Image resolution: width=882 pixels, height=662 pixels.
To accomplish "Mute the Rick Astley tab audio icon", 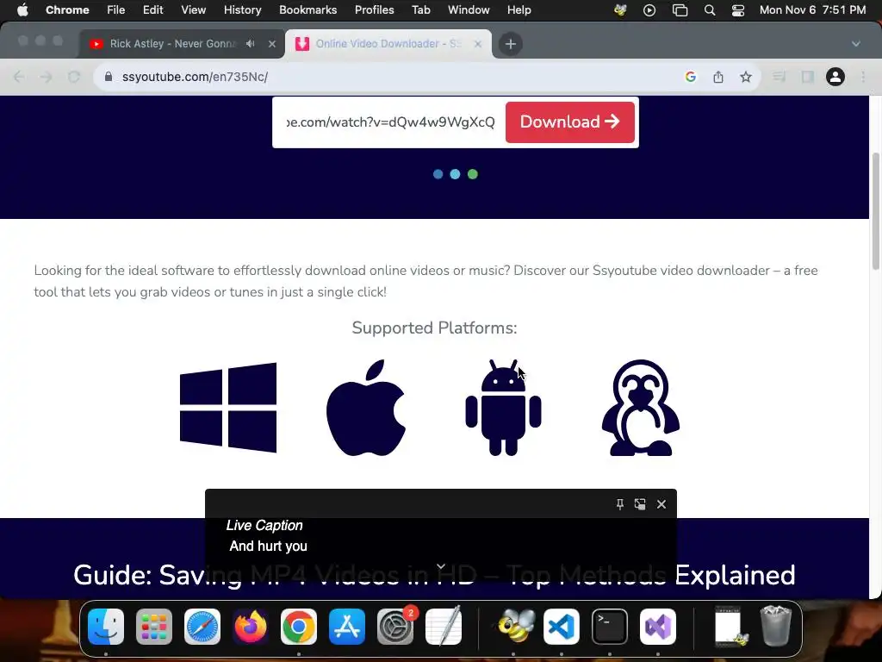I will (251, 44).
